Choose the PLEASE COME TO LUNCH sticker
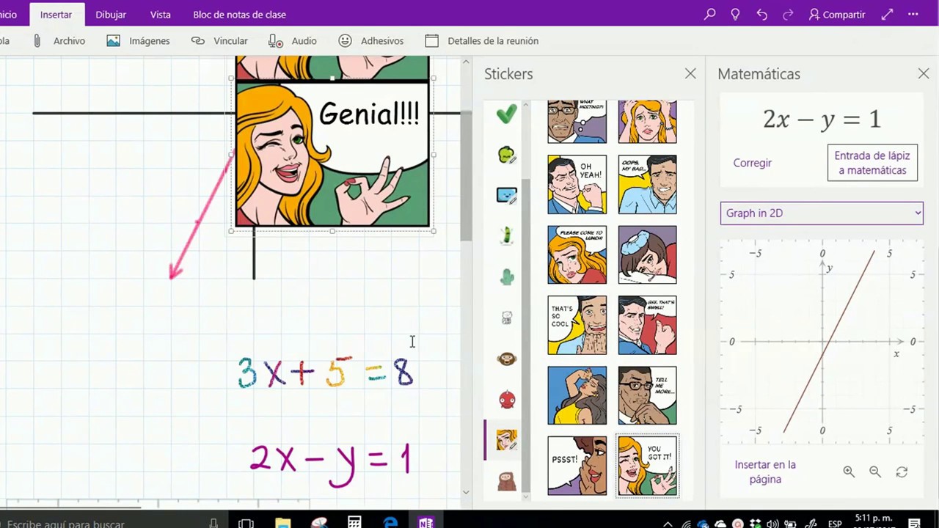The width and height of the screenshot is (939, 528). click(577, 254)
